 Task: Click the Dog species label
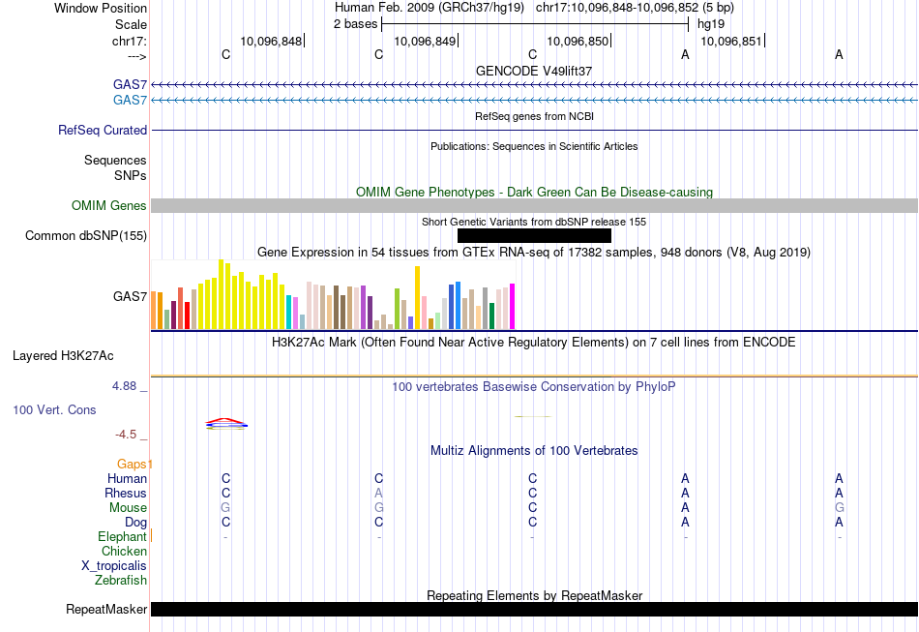click(136, 523)
